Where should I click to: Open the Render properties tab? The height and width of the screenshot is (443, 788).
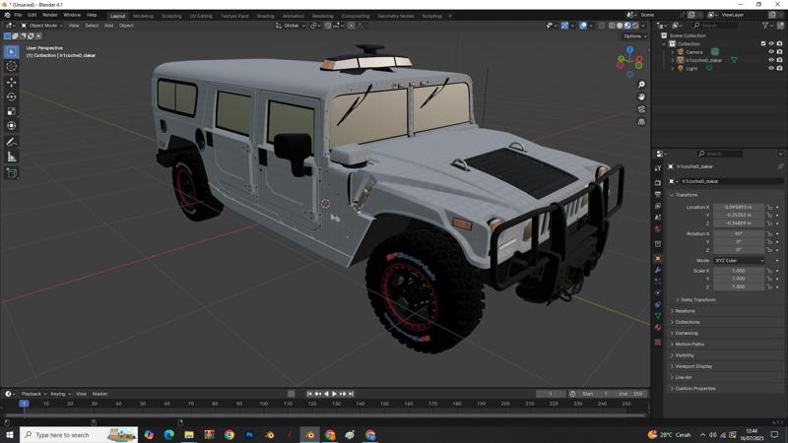click(658, 183)
